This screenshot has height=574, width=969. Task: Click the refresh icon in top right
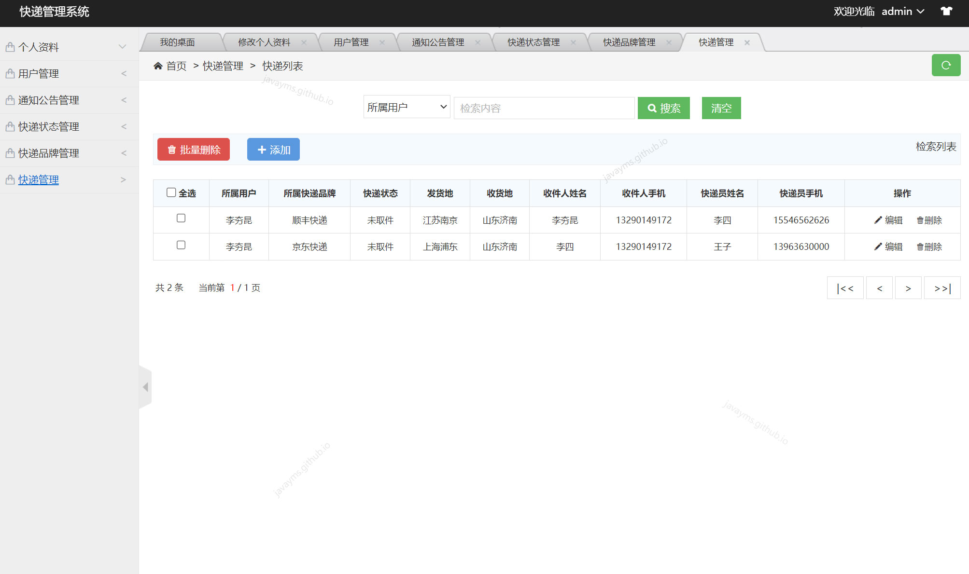click(x=946, y=66)
